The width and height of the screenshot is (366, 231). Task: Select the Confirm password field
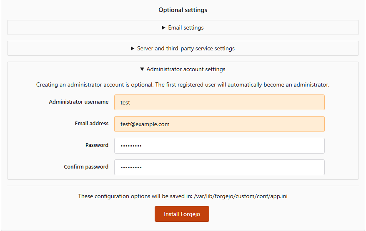click(x=219, y=167)
